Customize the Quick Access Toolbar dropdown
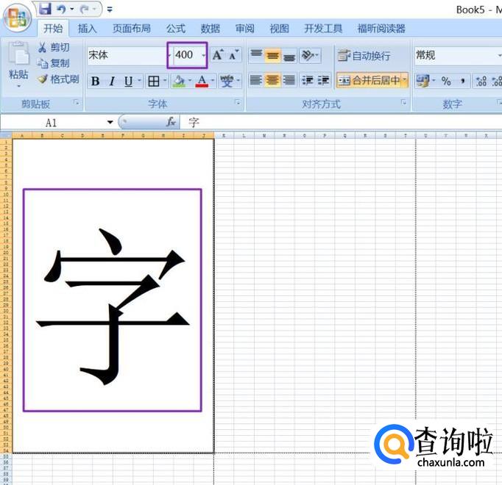502x485 pixels. point(110,10)
